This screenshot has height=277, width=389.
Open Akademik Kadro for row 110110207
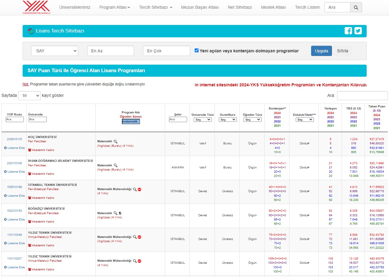click(x=41, y=269)
